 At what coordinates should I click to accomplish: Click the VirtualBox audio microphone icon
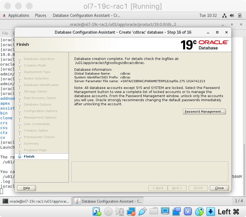pos(120,212)
